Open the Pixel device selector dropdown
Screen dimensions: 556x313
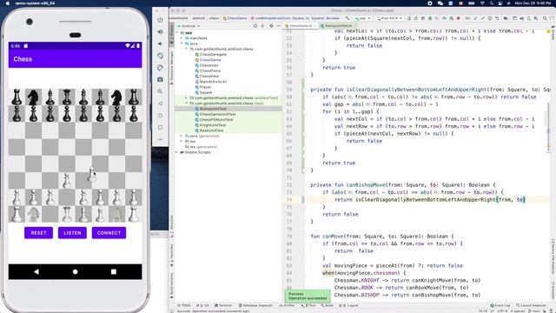point(389,18)
